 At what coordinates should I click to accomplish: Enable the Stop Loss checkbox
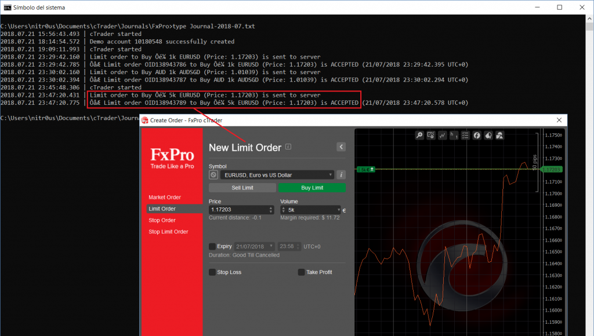212,272
